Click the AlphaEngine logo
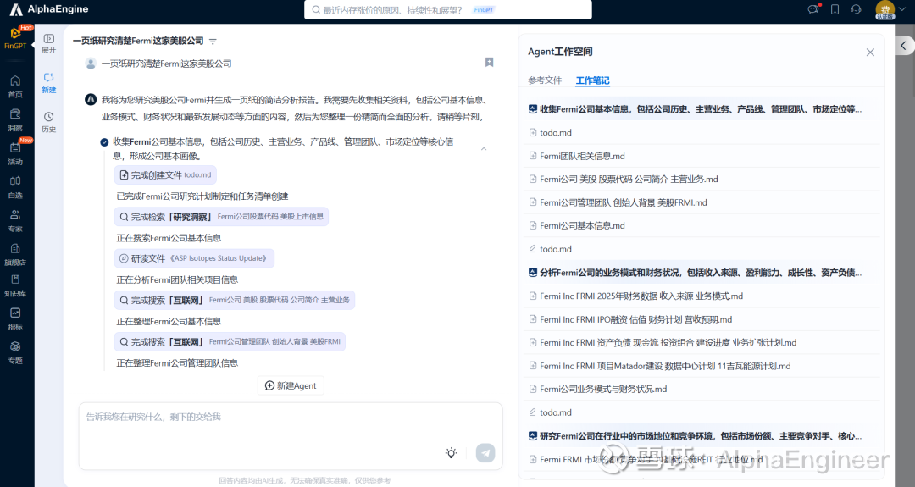Viewport: 915px width, 487px height. click(x=49, y=9)
